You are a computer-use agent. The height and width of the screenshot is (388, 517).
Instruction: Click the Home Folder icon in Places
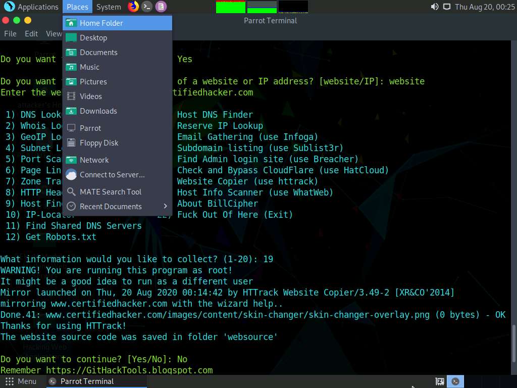(71, 23)
